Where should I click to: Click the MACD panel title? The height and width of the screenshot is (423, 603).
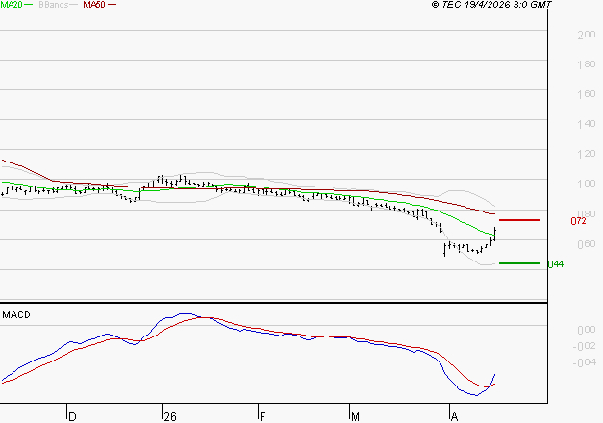[15, 314]
